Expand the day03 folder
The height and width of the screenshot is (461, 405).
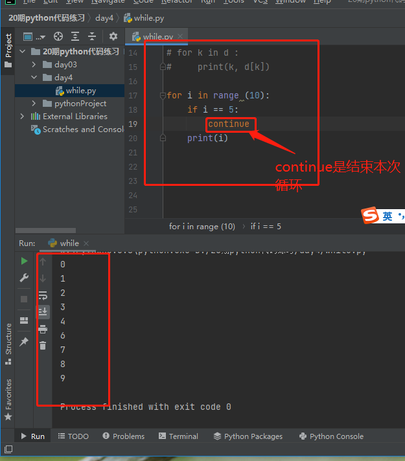tap(34, 64)
